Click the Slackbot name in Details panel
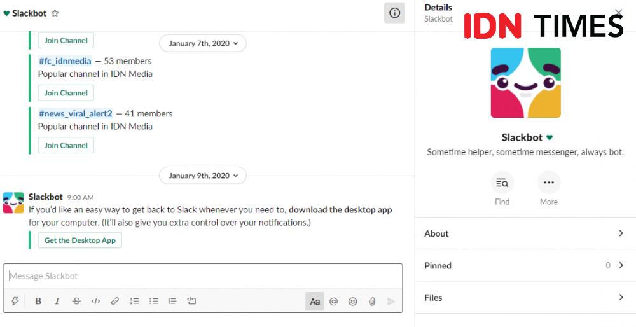 tap(522, 137)
